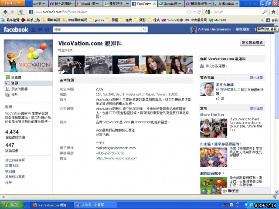This screenshot has width=279, height=209.
Task: Open the 神魔 game ad thumbnail
Action: 214,157
